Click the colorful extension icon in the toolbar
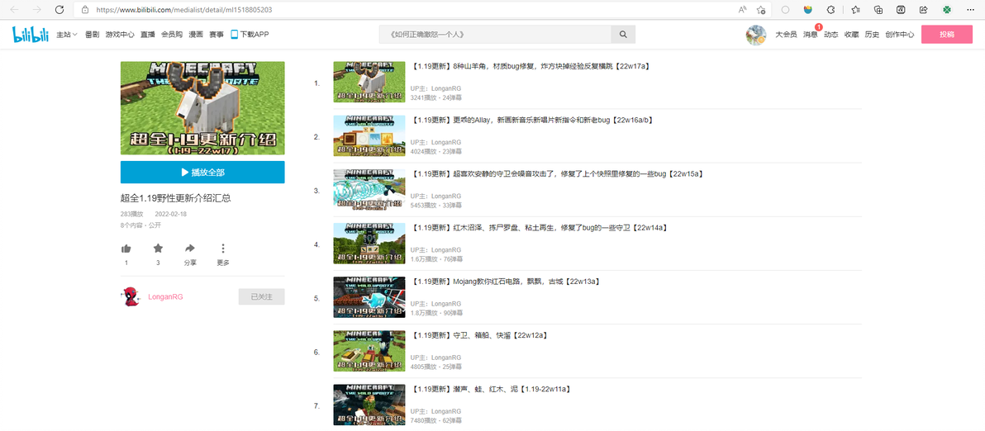 (x=808, y=10)
